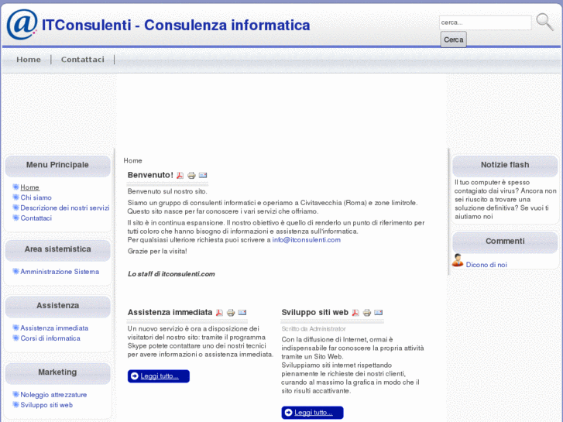Click Leggi tutto under Sviluppo siti web
Screen dimensions: 563x422
(312, 413)
